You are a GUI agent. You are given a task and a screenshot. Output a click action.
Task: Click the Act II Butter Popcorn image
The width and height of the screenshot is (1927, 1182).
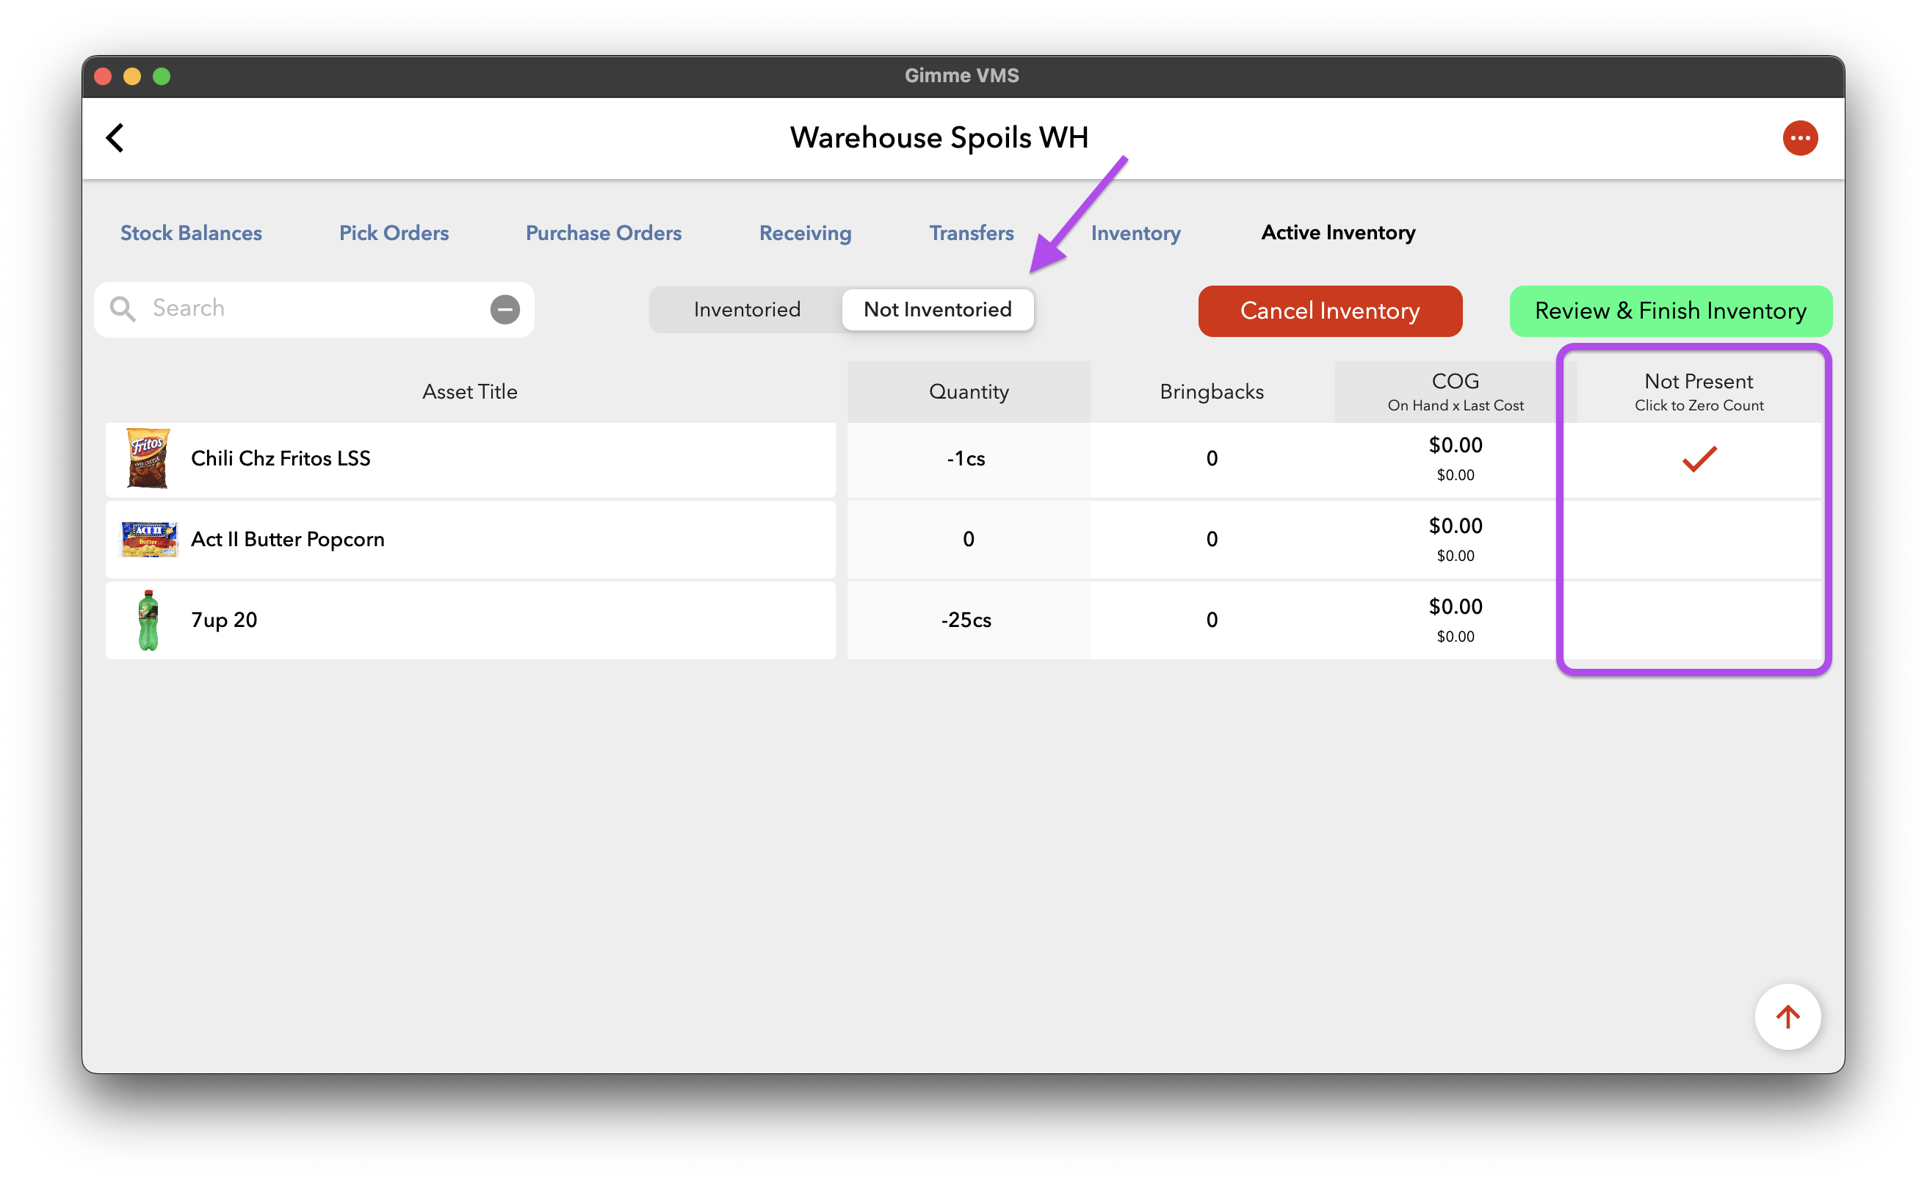point(148,540)
